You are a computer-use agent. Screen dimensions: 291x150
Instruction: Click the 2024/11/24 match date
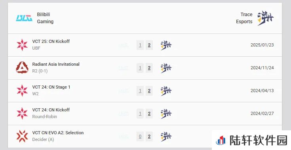pos(262,68)
